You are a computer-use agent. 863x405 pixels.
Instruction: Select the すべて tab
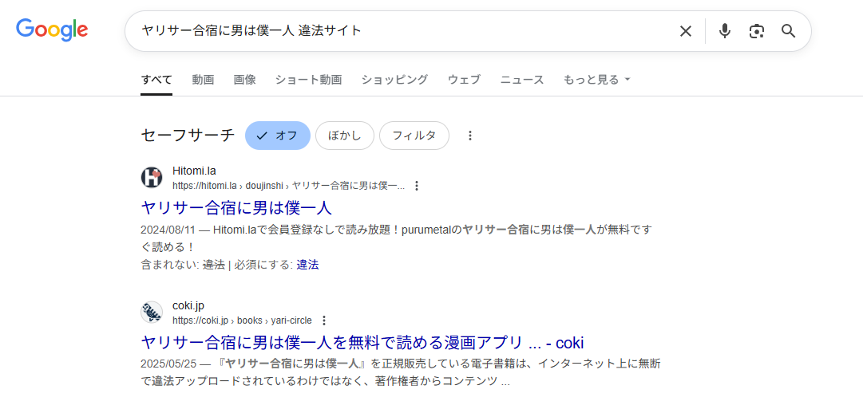(156, 80)
